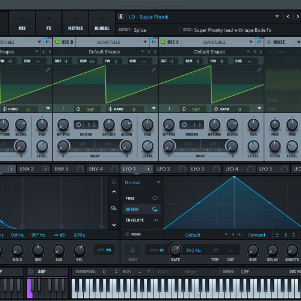Screen dimensions: 301x301
Task: Select FREE LFO trigger mode
Action: coord(141,198)
